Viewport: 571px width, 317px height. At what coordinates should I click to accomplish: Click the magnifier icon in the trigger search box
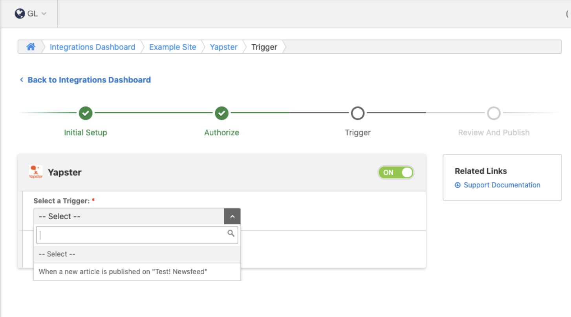tap(230, 234)
